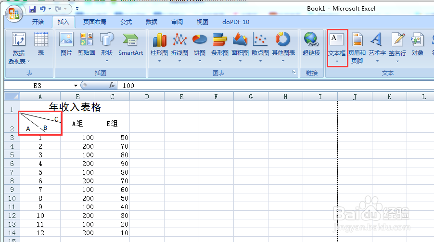
Task: Open the insert function fx button
Action: coord(112,85)
